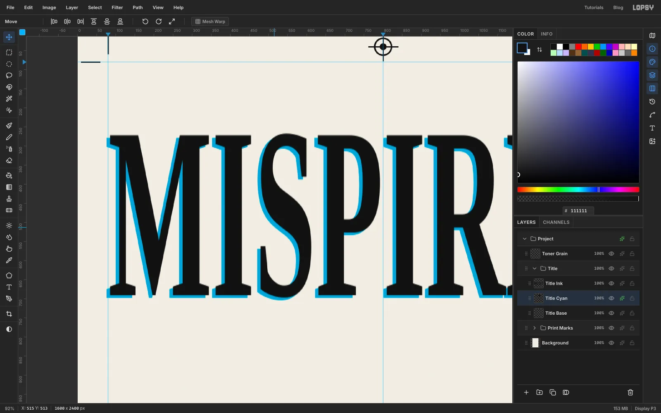Choose the Clone Stamp tool
661x413 pixels.
tap(9, 199)
